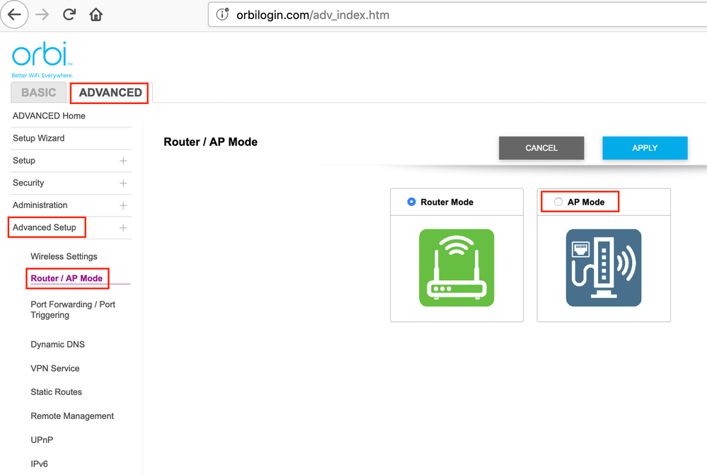Click the address bar showing orbilogin.com
Image resolution: width=707 pixels, height=475 pixels.
[x=457, y=15]
